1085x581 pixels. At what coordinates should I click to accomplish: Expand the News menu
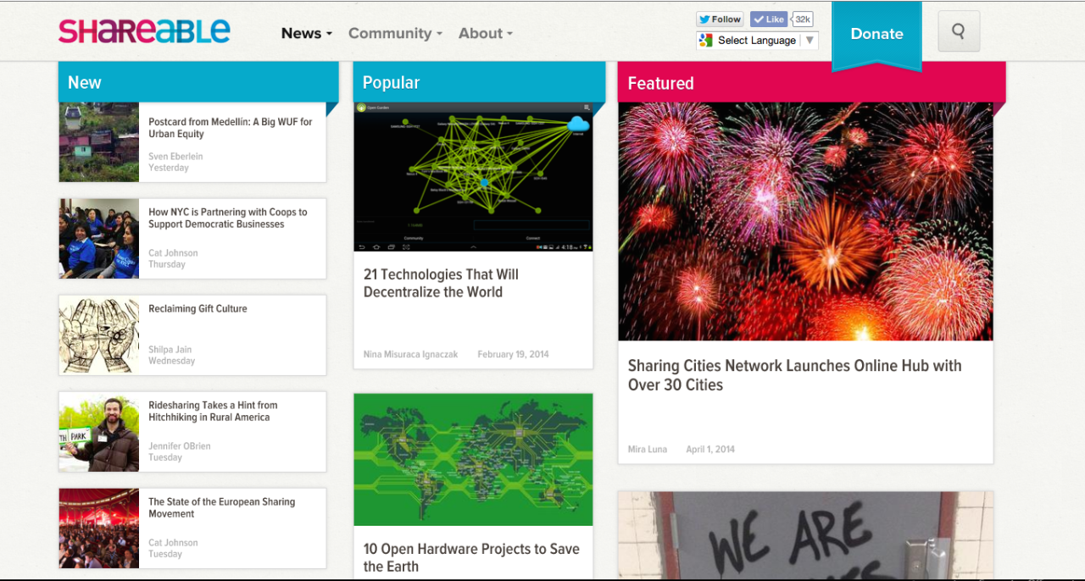pos(306,34)
